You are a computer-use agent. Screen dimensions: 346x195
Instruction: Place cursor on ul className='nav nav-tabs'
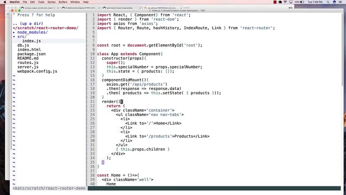(x=150, y=114)
